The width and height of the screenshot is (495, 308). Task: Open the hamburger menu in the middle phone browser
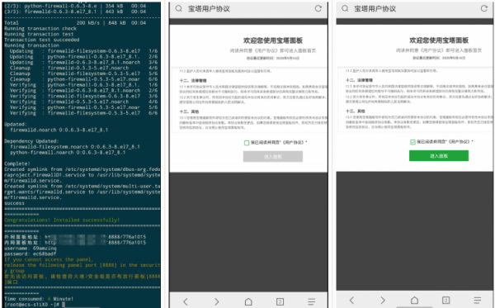tap(311, 301)
